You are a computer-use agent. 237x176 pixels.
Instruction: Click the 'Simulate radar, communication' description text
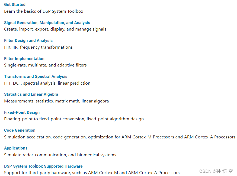tap(60, 155)
